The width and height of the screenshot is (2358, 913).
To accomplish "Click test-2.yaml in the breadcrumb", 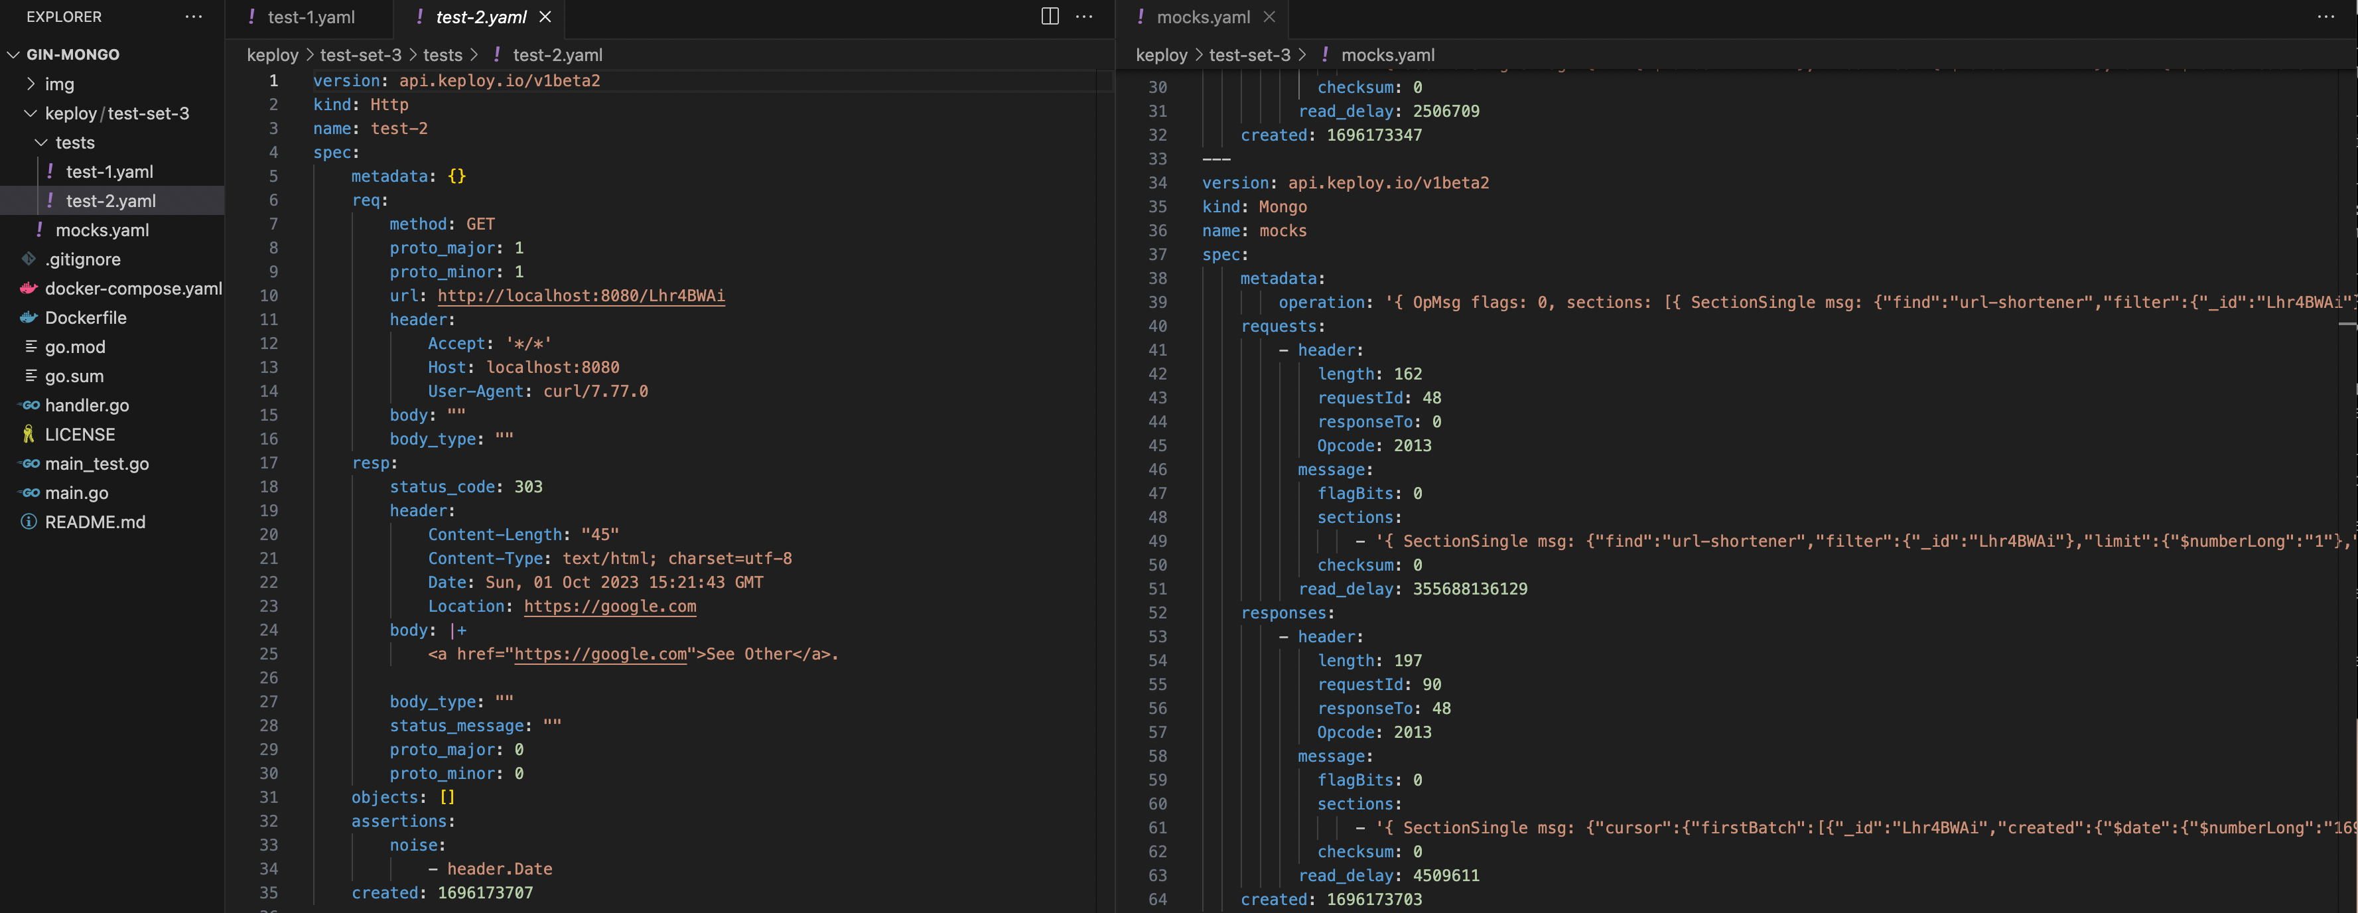I will 557,55.
